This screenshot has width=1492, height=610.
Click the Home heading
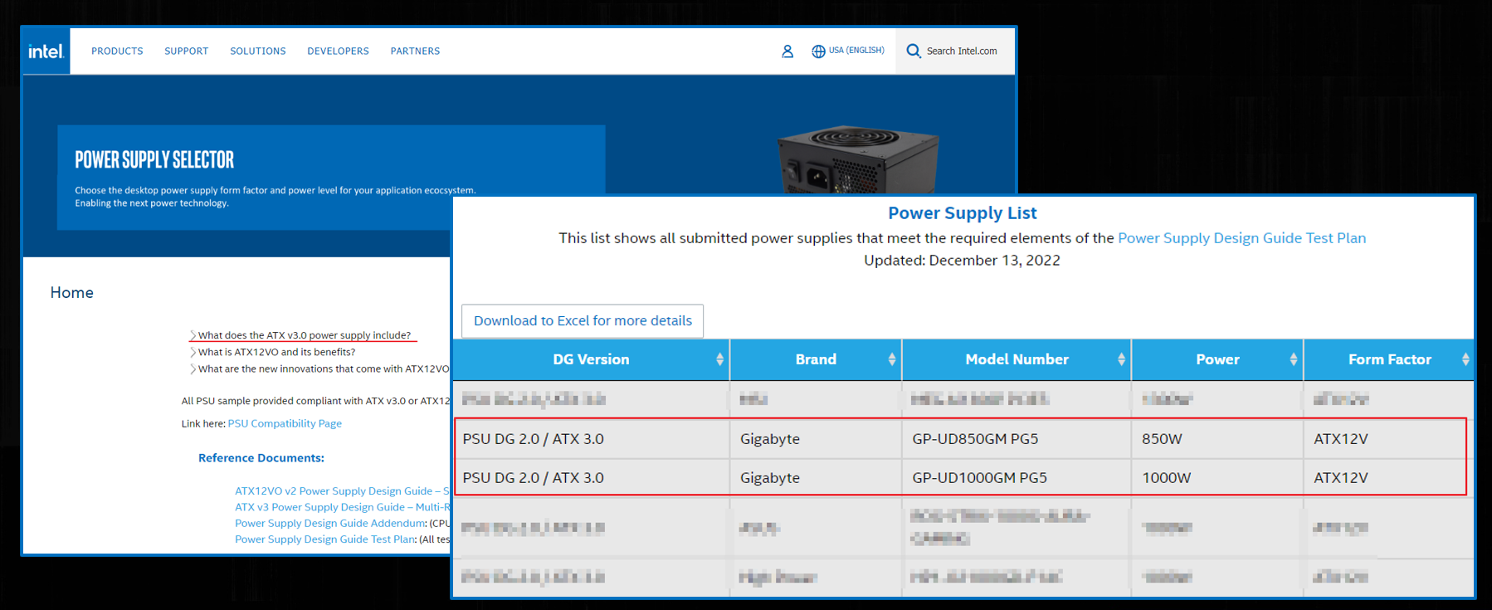coord(71,292)
